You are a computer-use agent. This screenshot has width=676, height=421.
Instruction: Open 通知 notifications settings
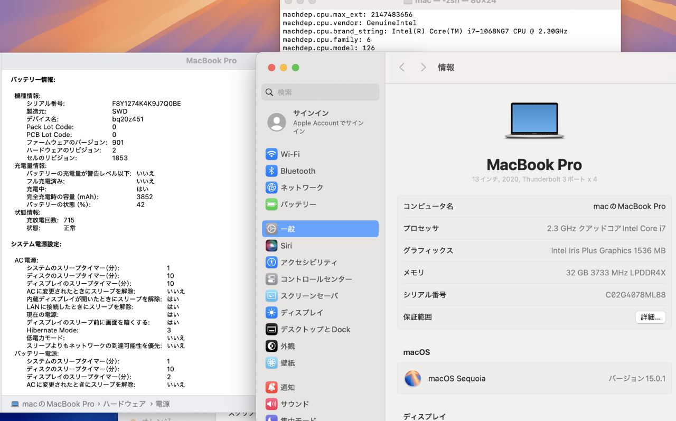287,387
